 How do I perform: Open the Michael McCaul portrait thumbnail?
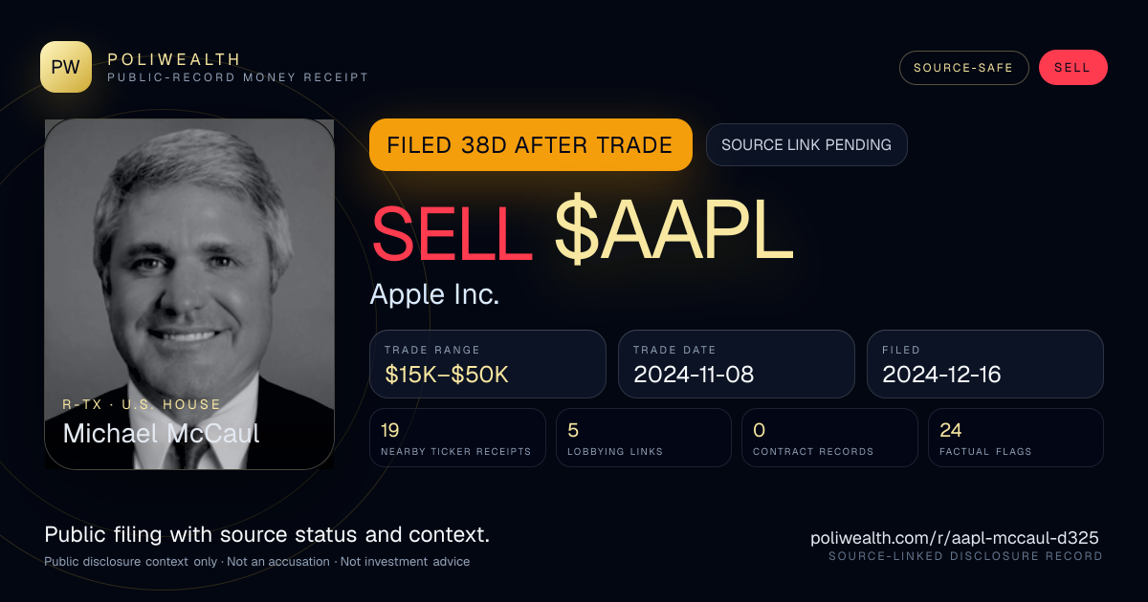[x=189, y=294]
